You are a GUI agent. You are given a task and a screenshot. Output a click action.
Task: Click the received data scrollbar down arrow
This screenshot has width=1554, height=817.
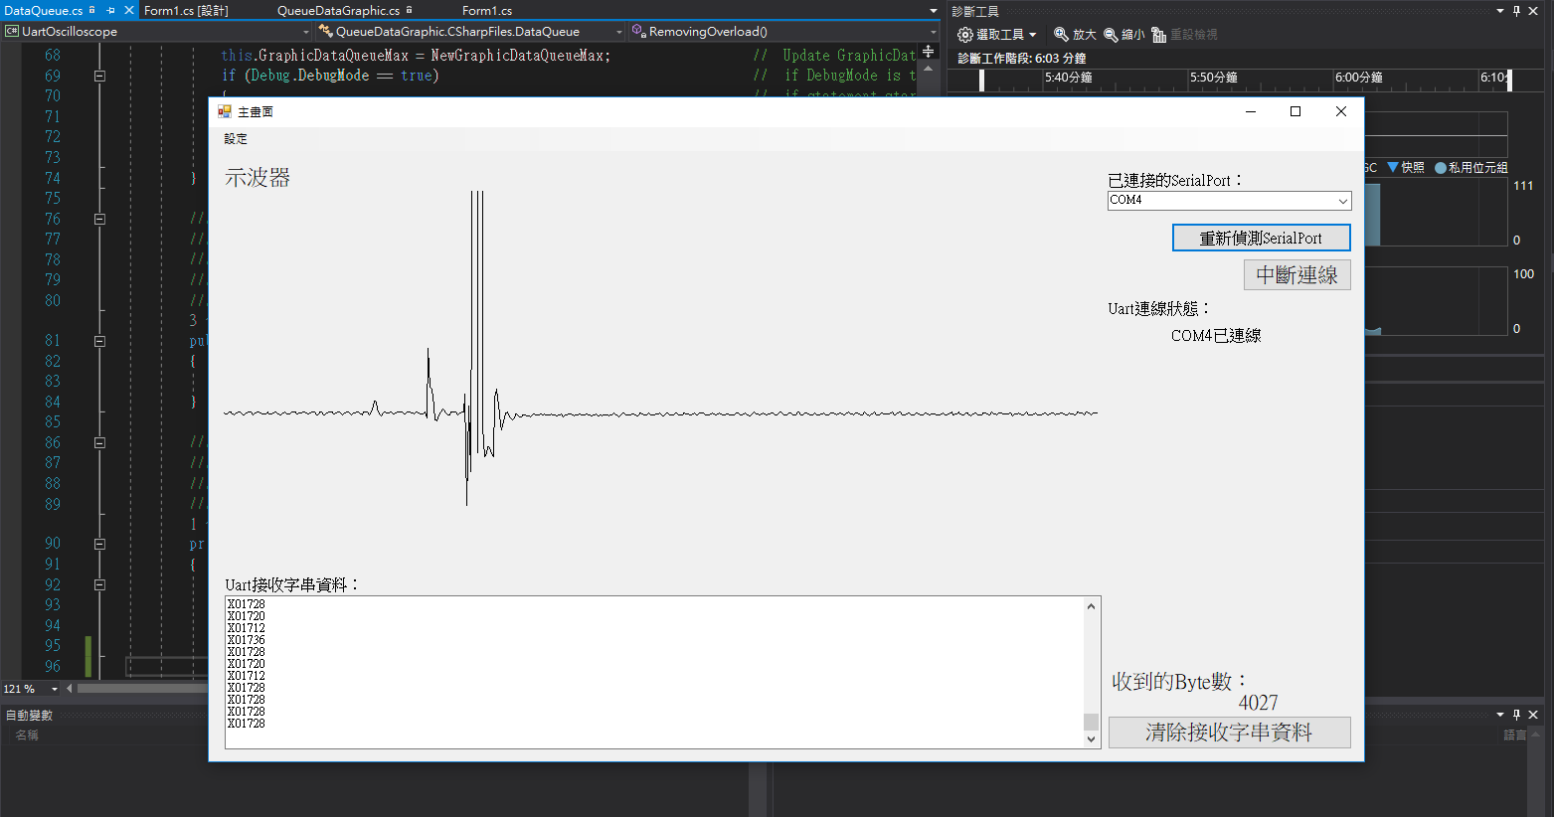pyautogui.click(x=1091, y=738)
